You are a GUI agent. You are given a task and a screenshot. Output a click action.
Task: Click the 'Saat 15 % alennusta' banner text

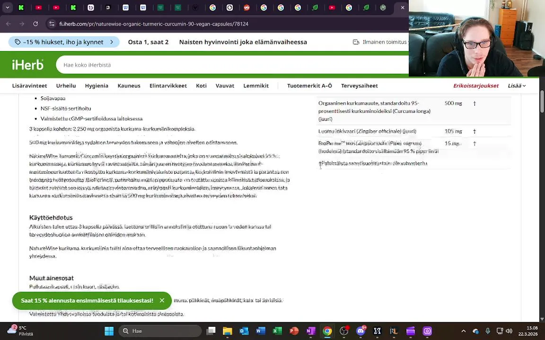[x=87, y=300]
